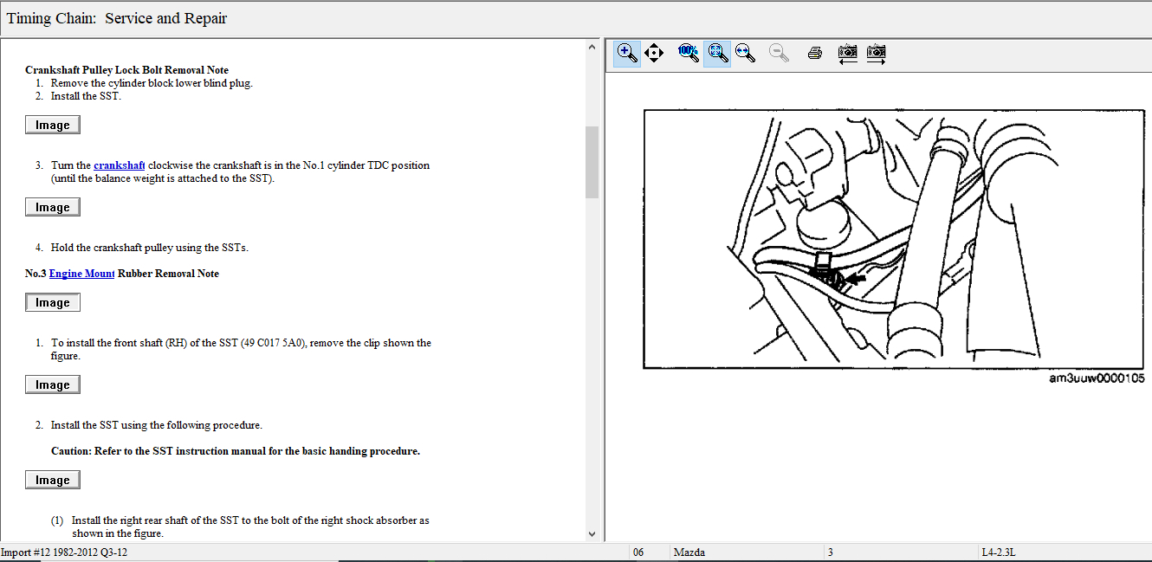Print the current diagram
The image size is (1152, 562).
[814, 53]
